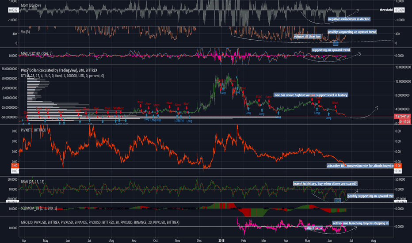Click orange 0.00 PIVXBTC label on right axis
This screenshot has height=243, width=412.
[398, 166]
